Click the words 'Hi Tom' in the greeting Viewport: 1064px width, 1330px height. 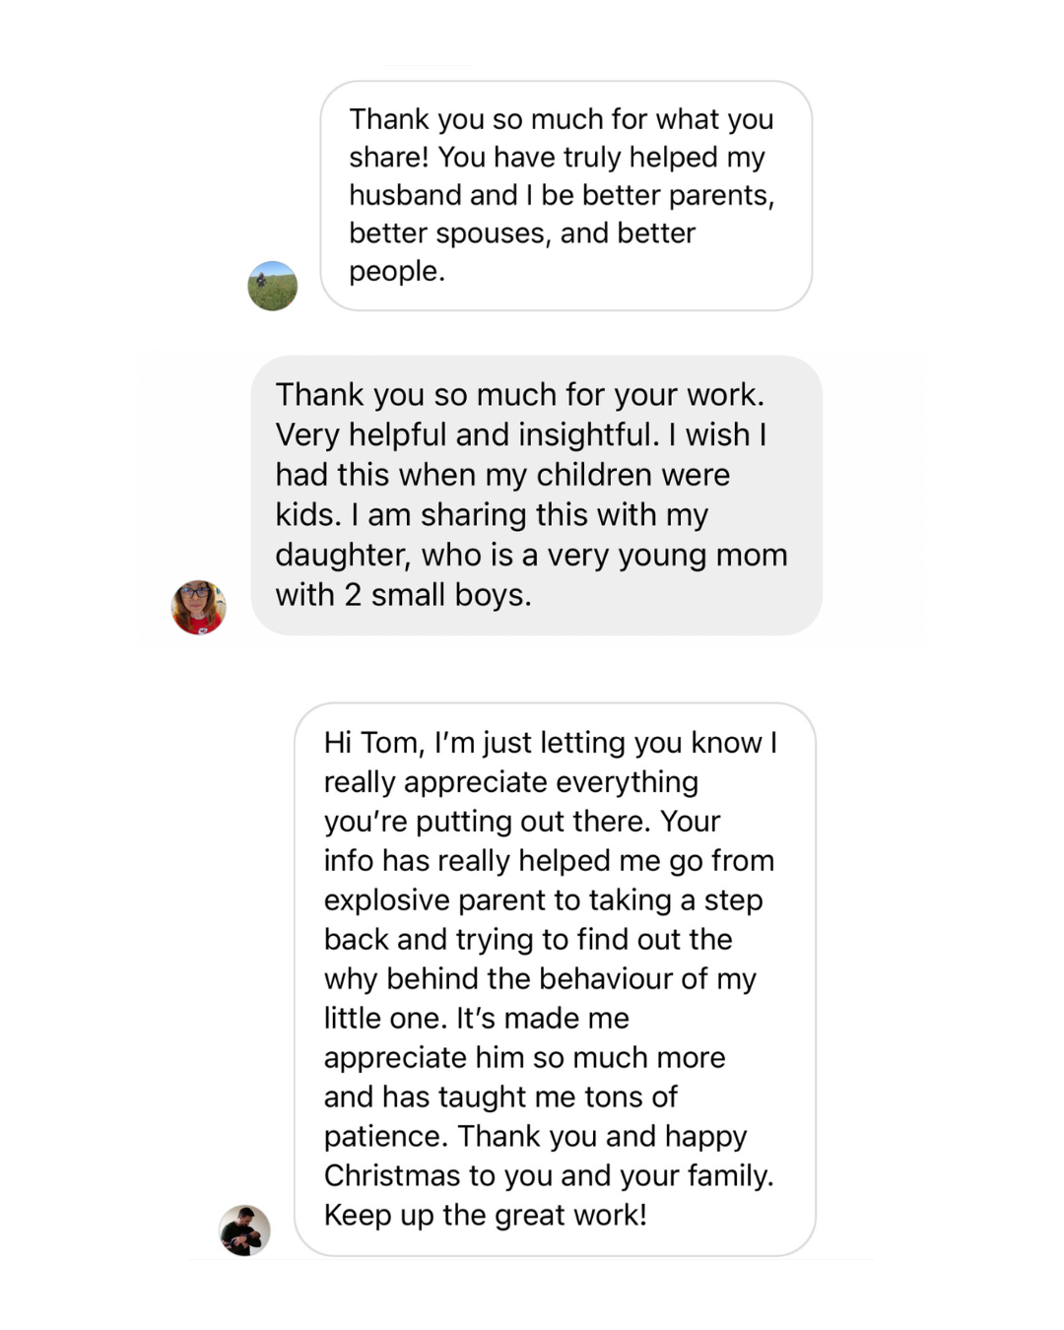(374, 743)
